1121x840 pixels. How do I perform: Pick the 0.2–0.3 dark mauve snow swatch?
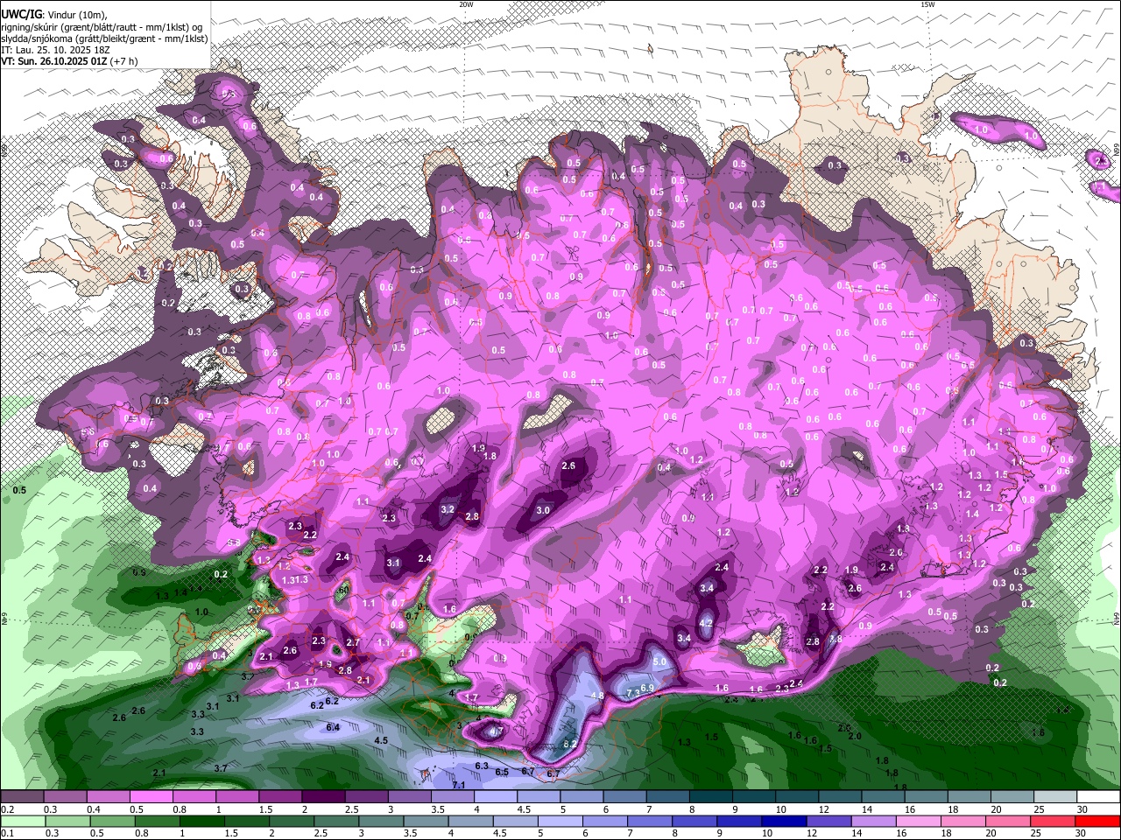click(23, 797)
